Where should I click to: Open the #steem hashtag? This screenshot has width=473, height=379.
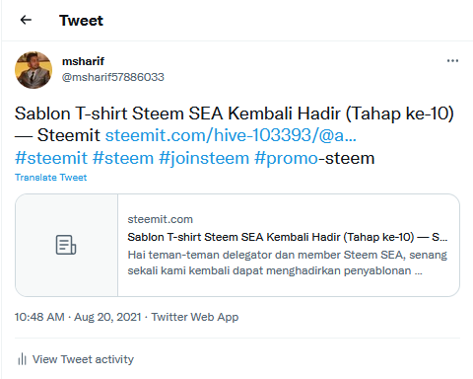[123, 158]
